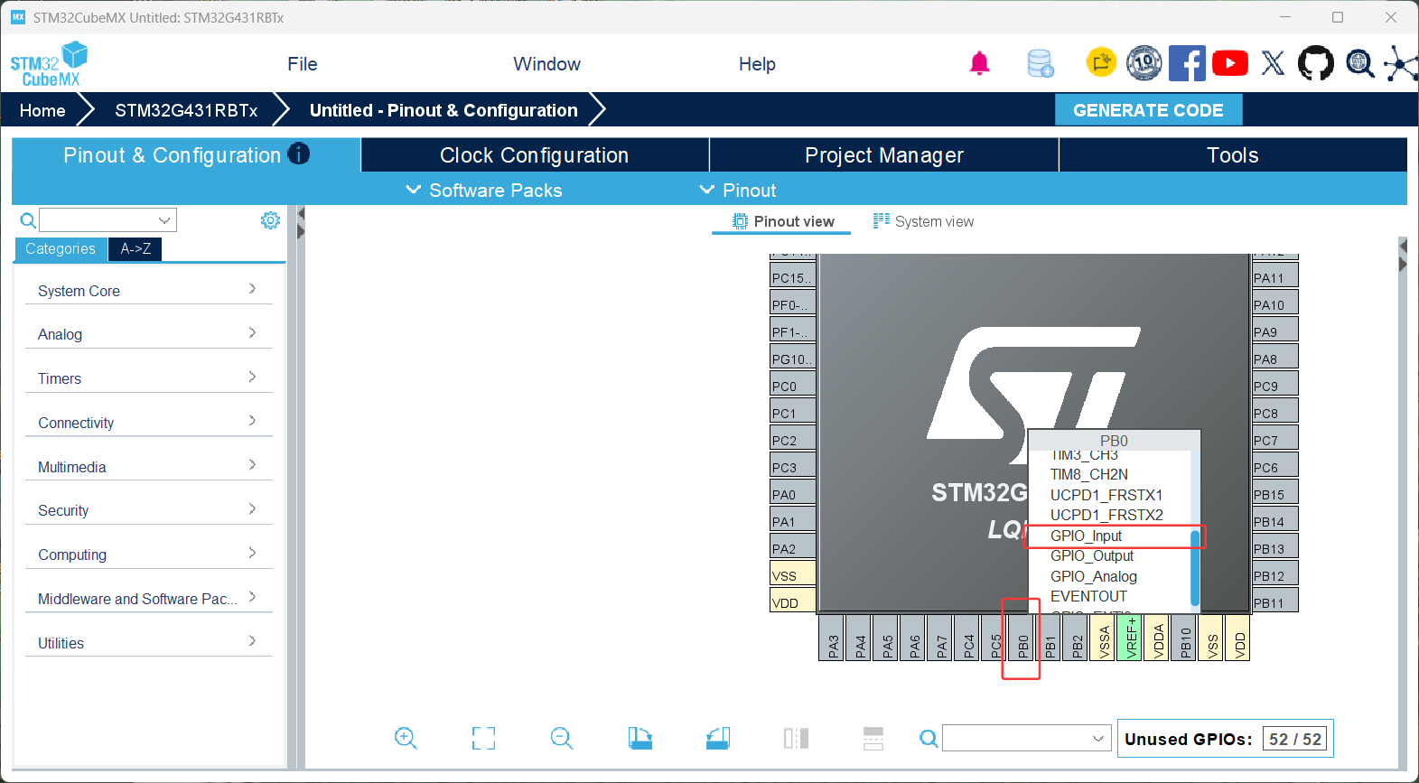Open the GitHub link icon
Image resolution: width=1419 pixels, height=783 pixels.
(1315, 63)
